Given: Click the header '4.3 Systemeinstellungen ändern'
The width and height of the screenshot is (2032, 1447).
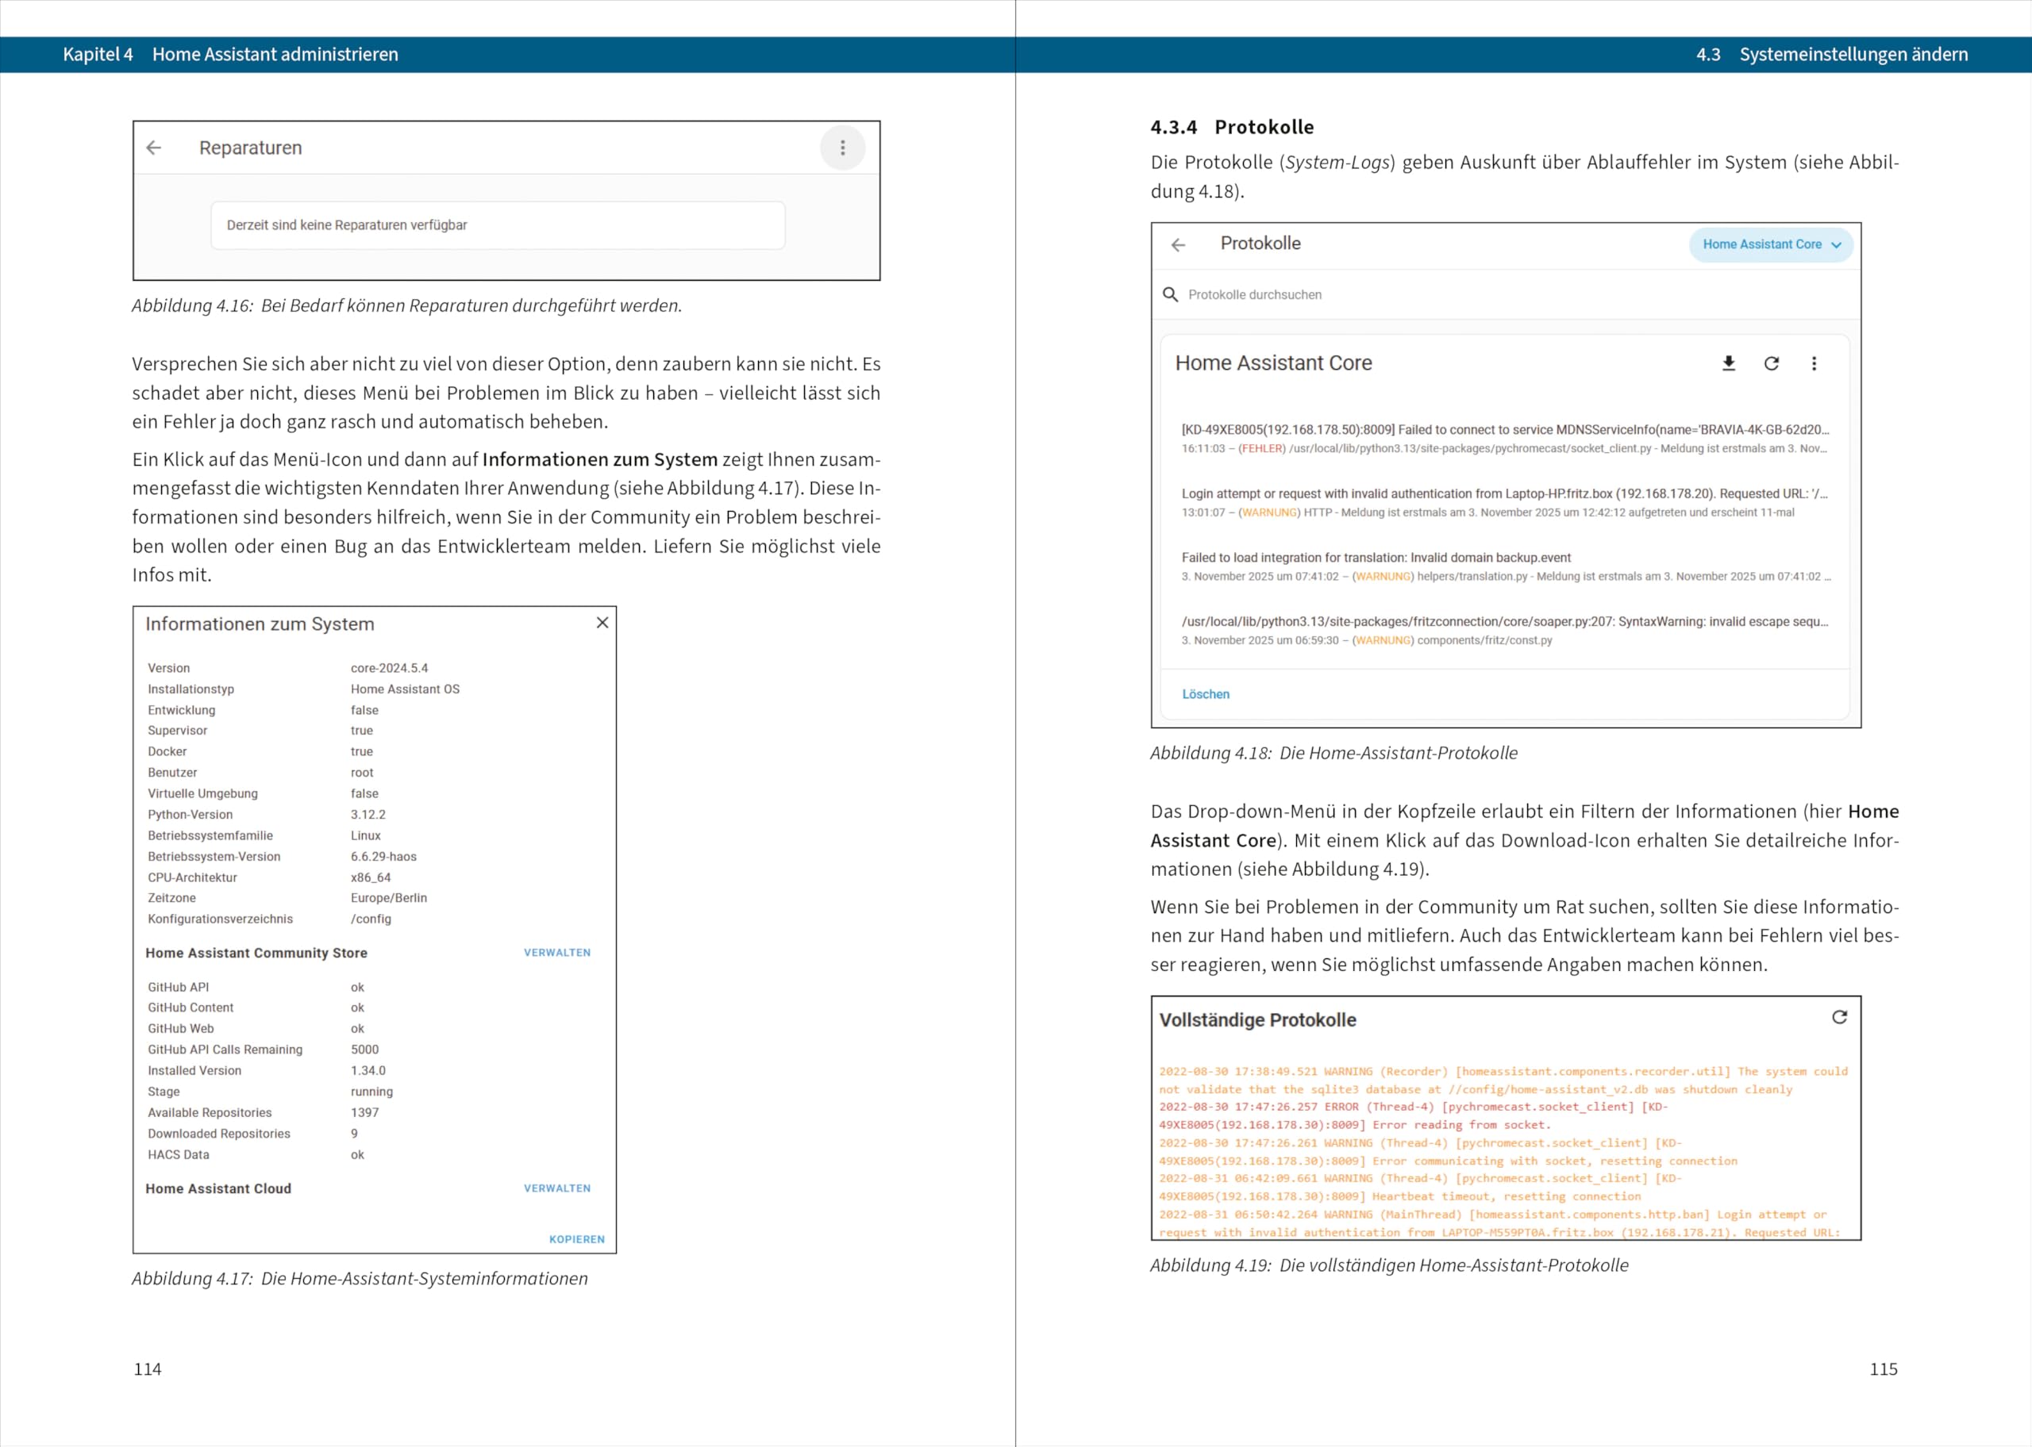Looking at the screenshot, I should [1832, 55].
